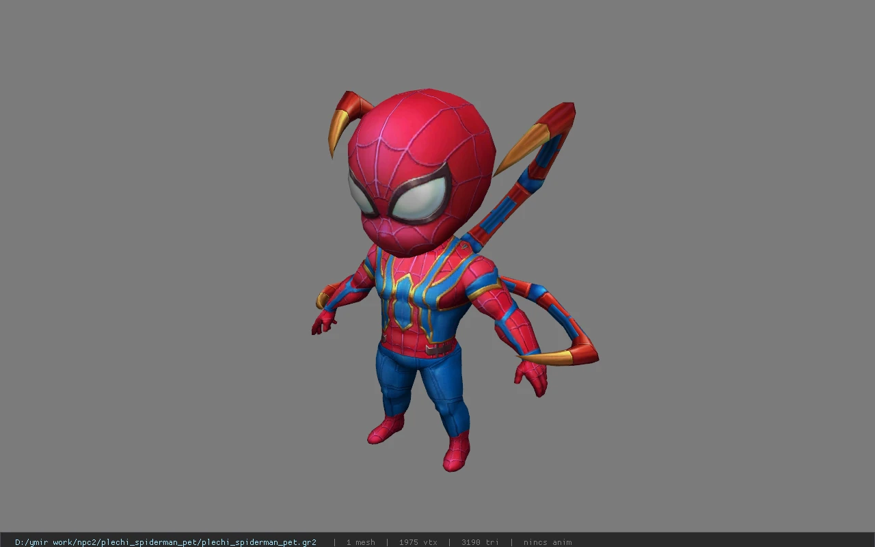Click the plechi_spiderman_pet.gr2 file path
The image size is (875, 547).
(165, 542)
